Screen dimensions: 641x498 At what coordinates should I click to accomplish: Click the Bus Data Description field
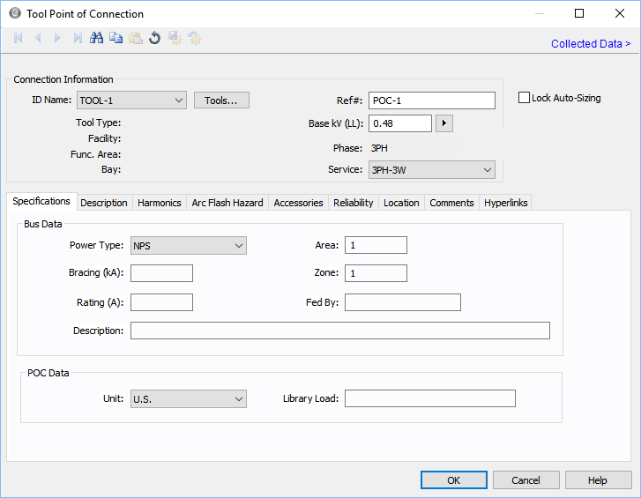(x=340, y=331)
